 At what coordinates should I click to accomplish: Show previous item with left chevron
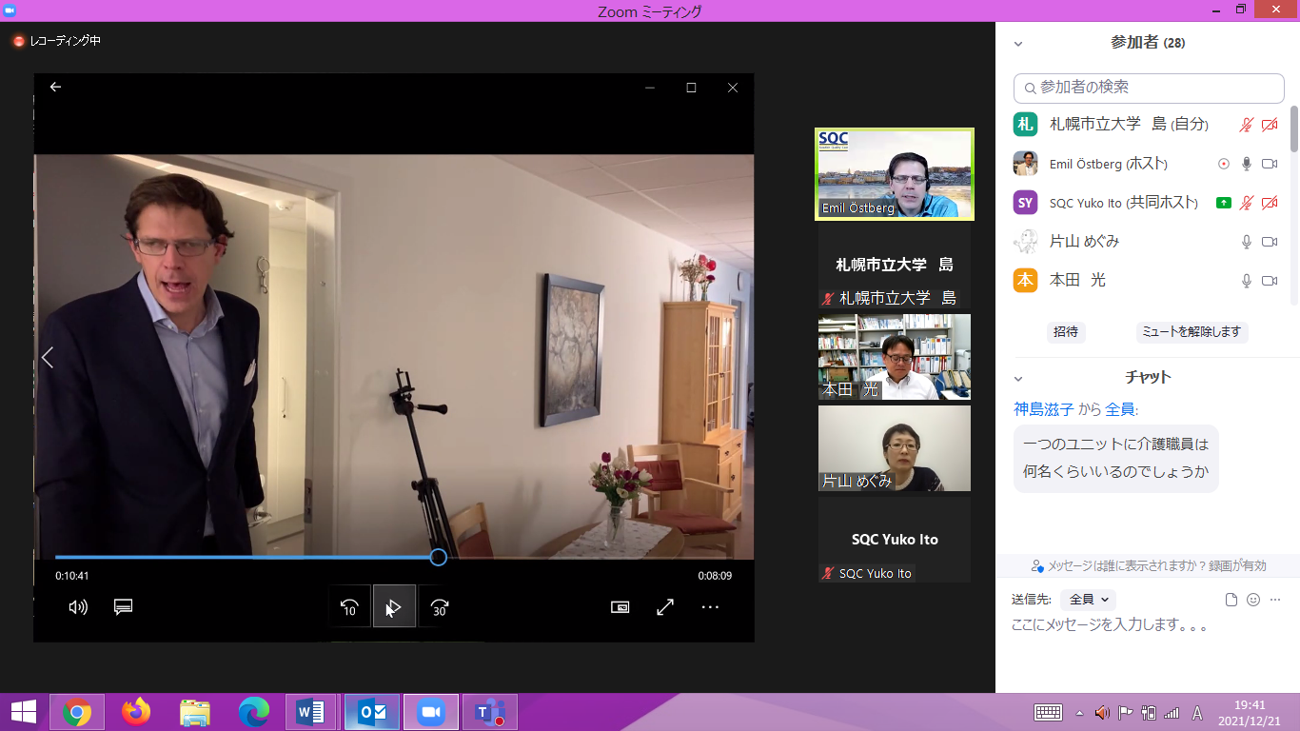tap(47, 358)
